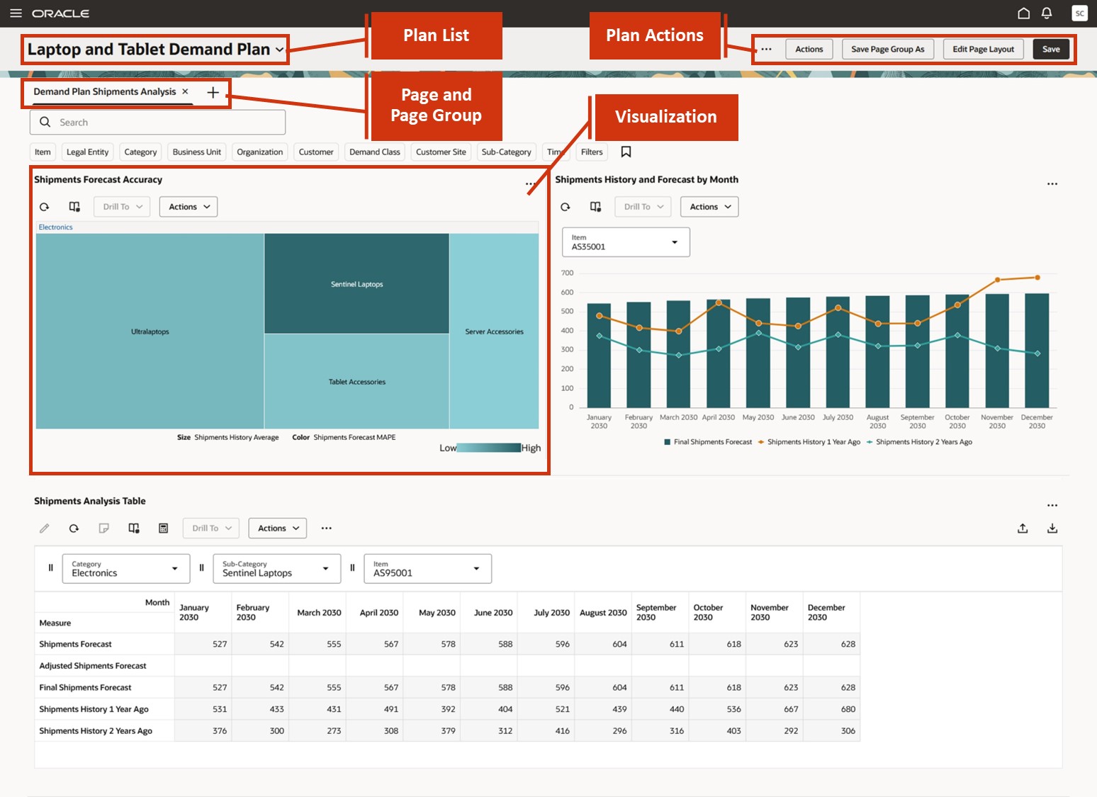Open the Demand Class filter chip
The width and height of the screenshot is (1097, 797).
pos(375,152)
